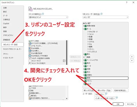The width and height of the screenshot is (137, 107).
Task: Click the info icon next to インポート/エクスポート
Action: click(x=117, y=97)
